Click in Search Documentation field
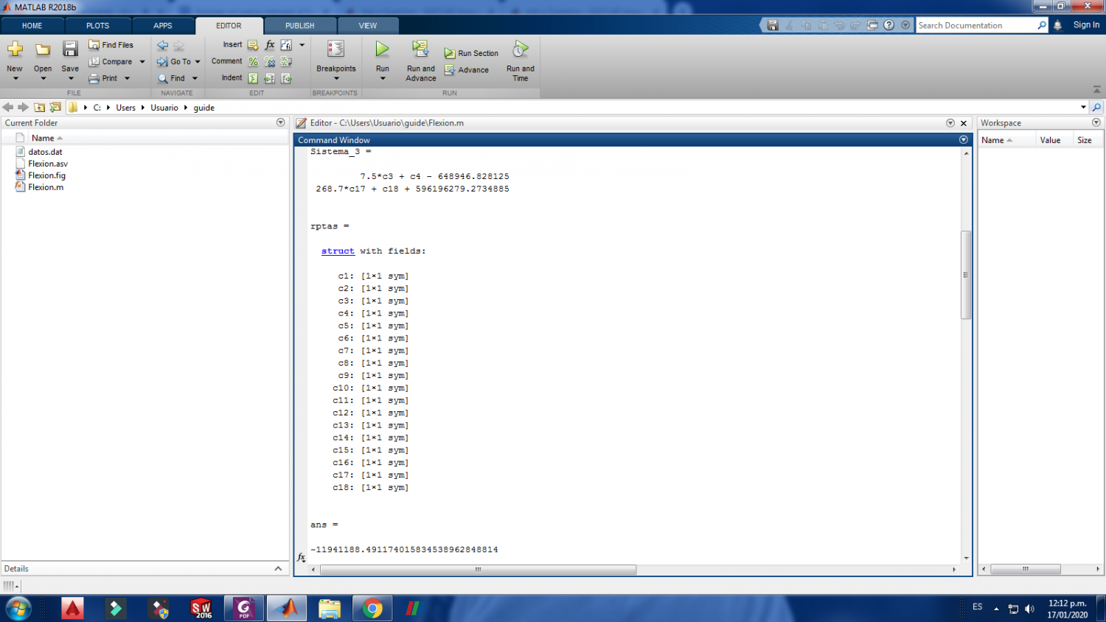The height and width of the screenshot is (622, 1106). (976, 25)
